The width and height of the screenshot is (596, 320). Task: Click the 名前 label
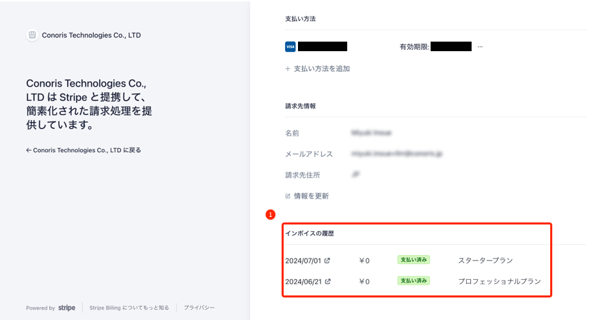(x=292, y=133)
